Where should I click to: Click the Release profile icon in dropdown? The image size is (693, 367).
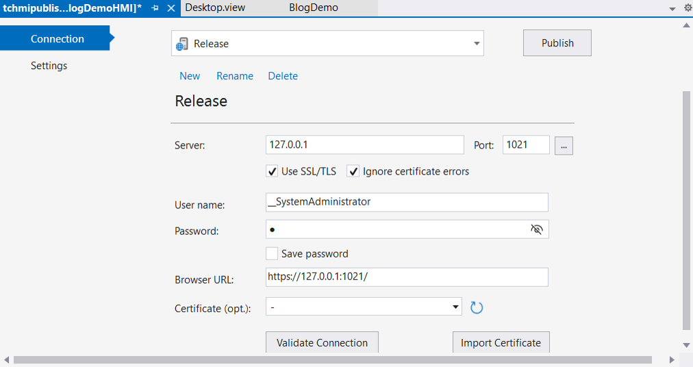click(181, 44)
